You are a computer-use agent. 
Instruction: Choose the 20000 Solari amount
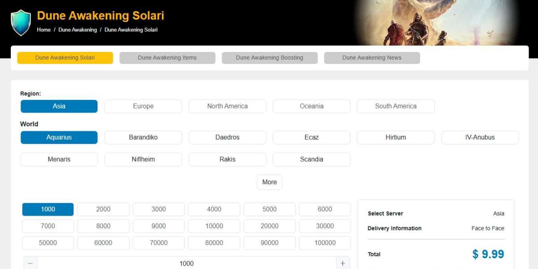pyautogui.click(x=269, y=226)
